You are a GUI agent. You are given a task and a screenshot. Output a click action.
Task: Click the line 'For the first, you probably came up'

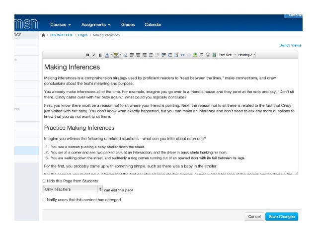point(131,166)
